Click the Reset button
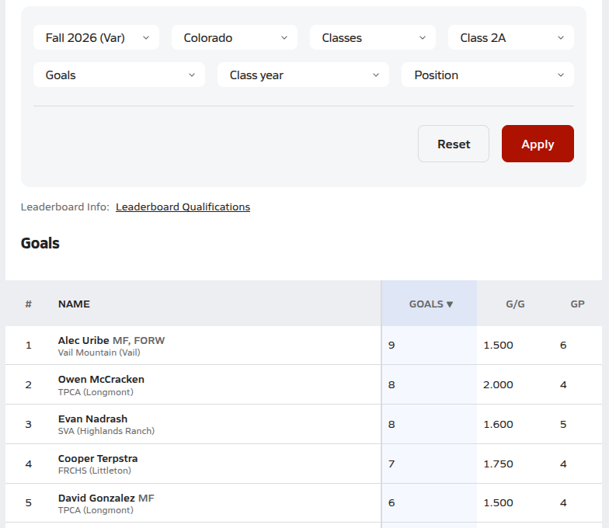 454,144
